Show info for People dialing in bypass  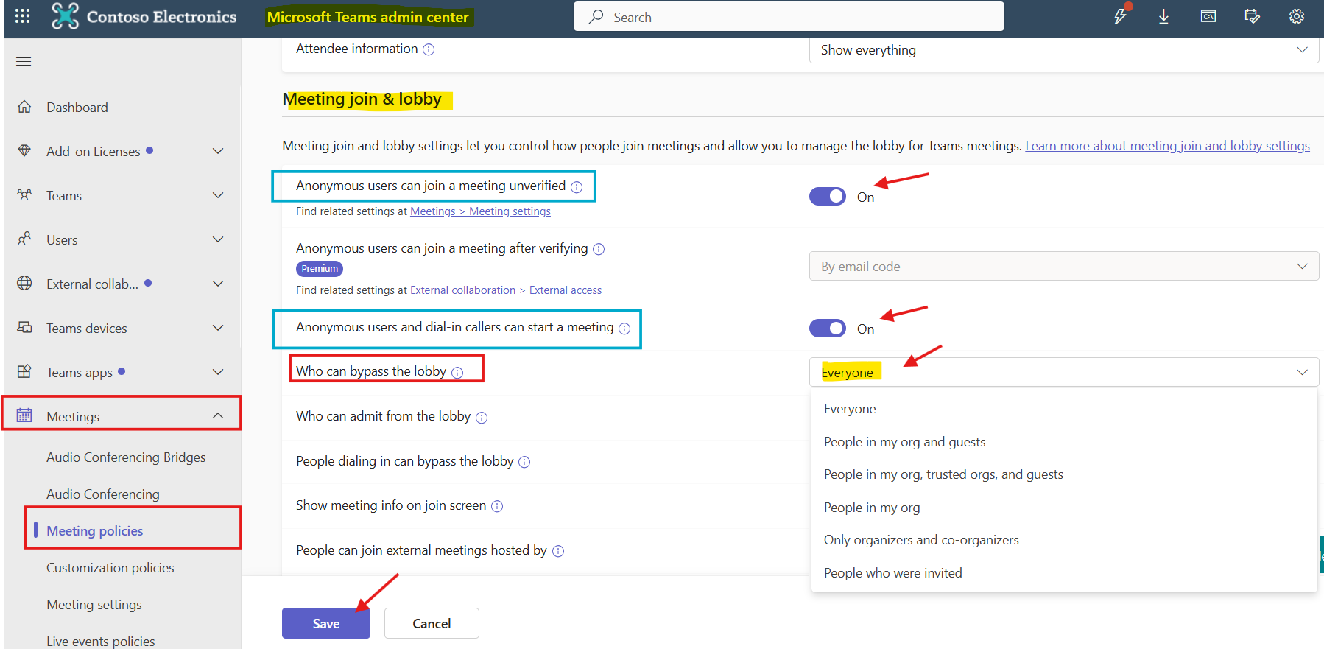pos(524,462)
